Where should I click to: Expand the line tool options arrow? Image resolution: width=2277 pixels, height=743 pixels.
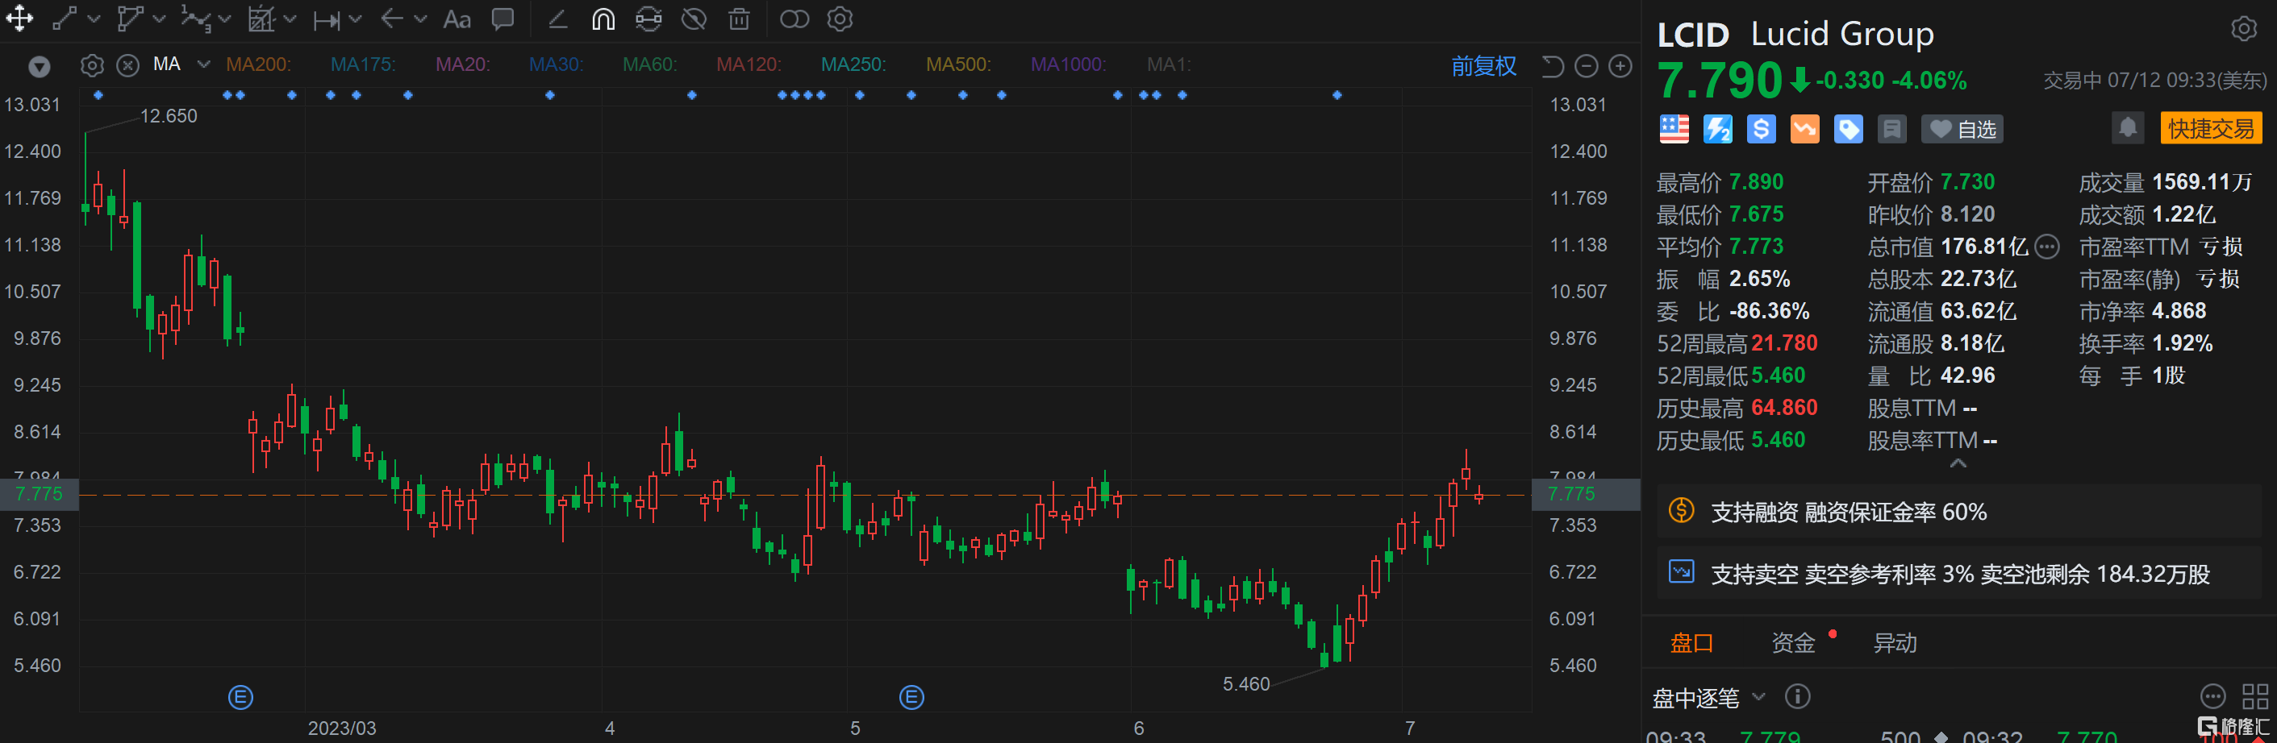click(94, 19)
